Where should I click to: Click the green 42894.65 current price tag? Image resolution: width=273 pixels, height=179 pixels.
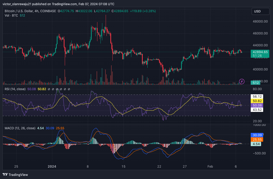[260, 52]
